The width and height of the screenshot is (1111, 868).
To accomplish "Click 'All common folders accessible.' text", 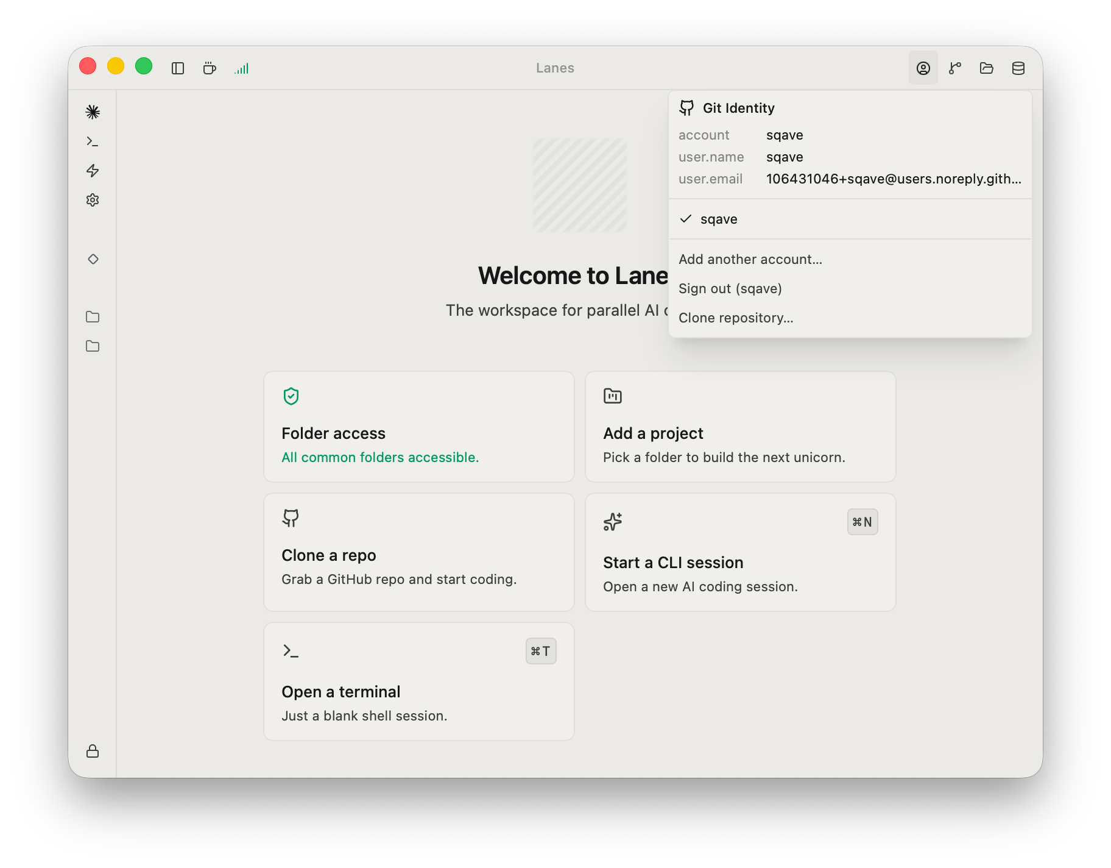I will [380, 457].
